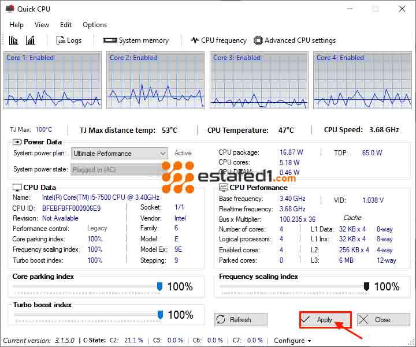Click the VID value 1.038 V

pyautogui.click(x=373, y=200)
